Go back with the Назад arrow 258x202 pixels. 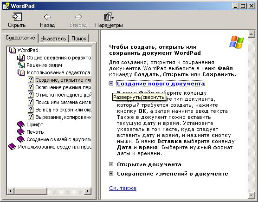click(47, 17)
